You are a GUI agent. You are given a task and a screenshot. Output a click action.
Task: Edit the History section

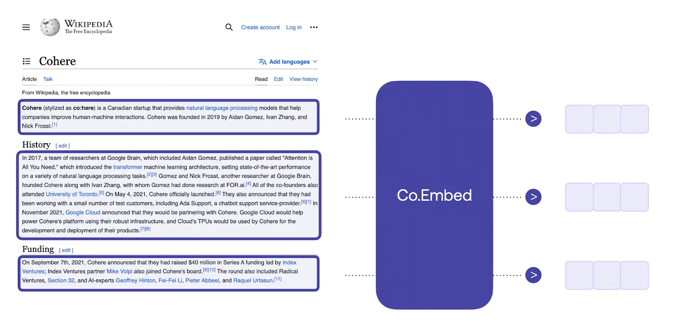(x=63, y=146)
